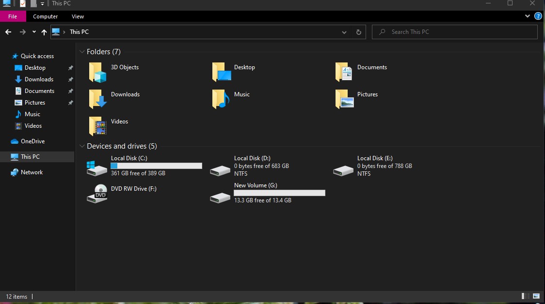Open the Properties quick access toolbar icon
The image size is (545, 304).
click(x=23, y=3)
